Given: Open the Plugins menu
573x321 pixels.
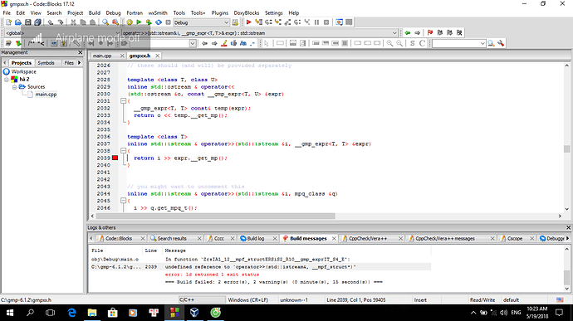Looking at the screenshot, I should click(219, 12).
